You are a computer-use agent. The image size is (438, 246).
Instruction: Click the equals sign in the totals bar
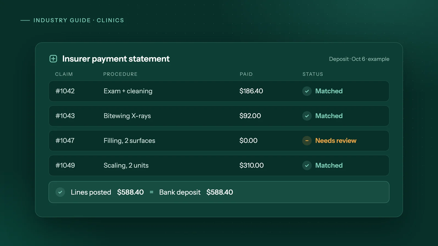[151, 192]
